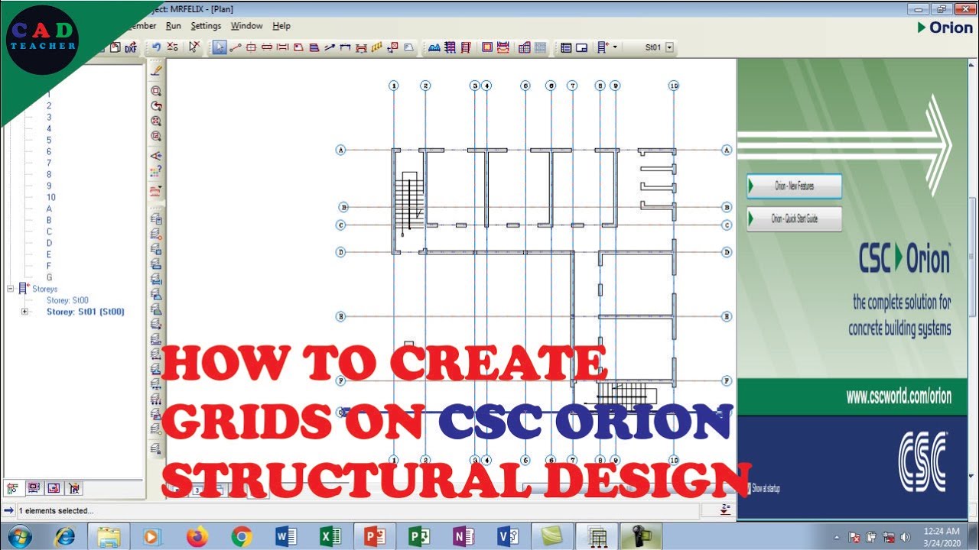
Task: Select axis 5 in the tree
Action: pos(49,141)
